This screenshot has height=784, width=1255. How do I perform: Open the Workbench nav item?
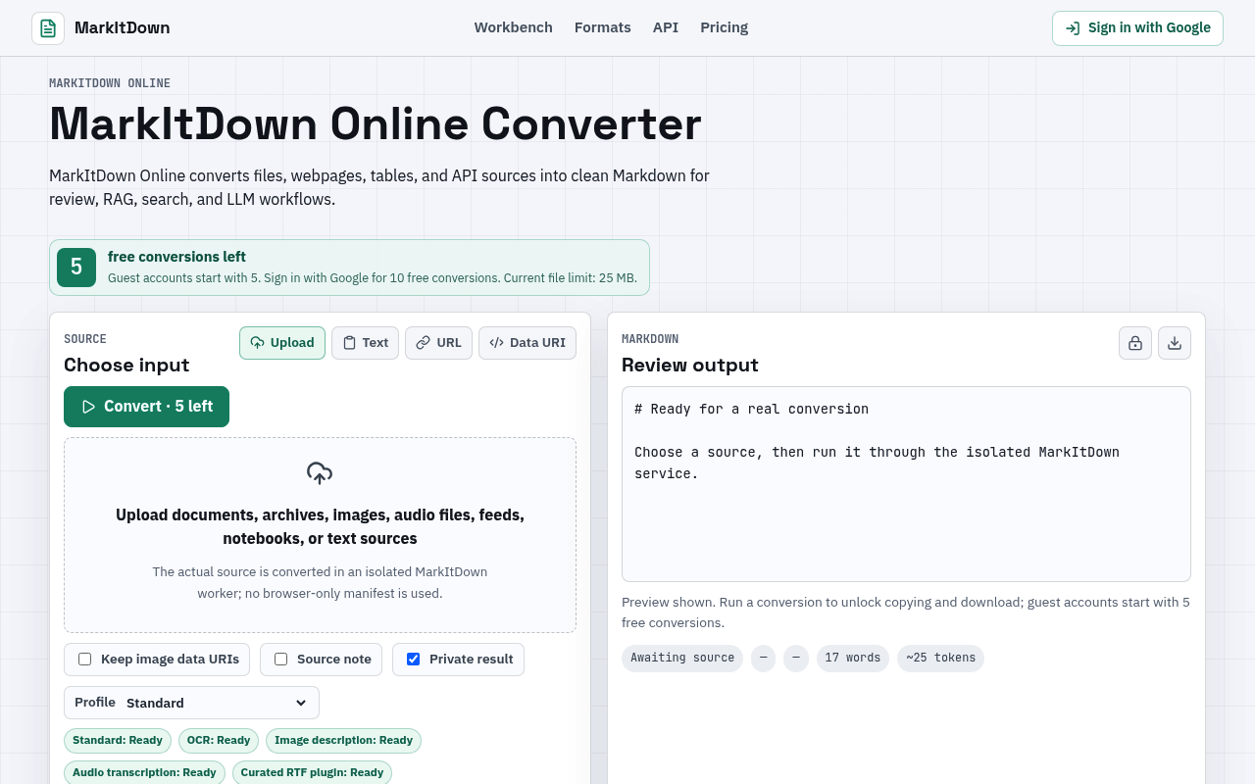514,27
